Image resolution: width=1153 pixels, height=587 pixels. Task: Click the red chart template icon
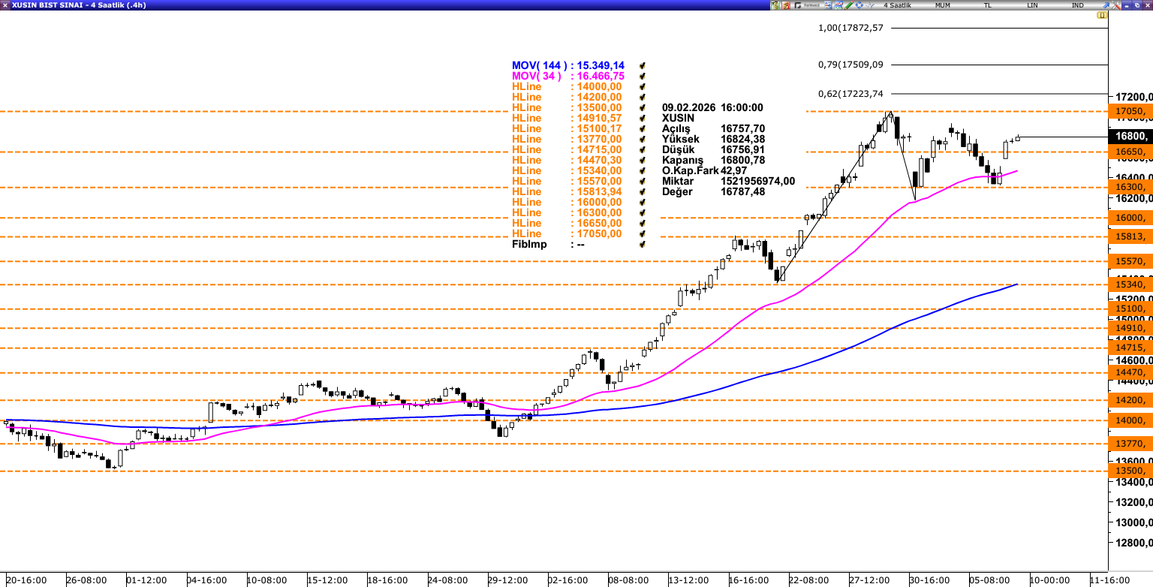[x=786, y=5]
